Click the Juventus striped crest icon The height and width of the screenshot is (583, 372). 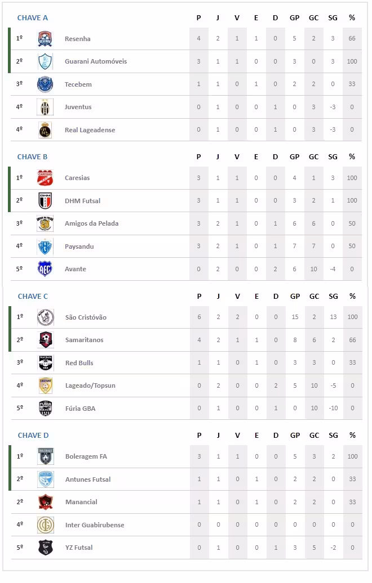coord(45,107)
